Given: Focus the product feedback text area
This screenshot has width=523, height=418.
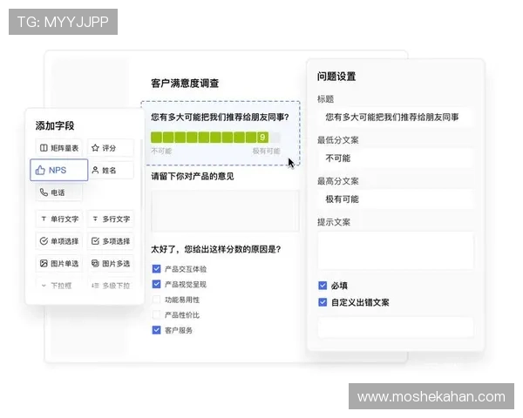Looking at the screenshot, I should pos(225,211).
